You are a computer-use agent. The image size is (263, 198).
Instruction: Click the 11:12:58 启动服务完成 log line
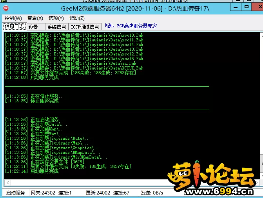32,77
